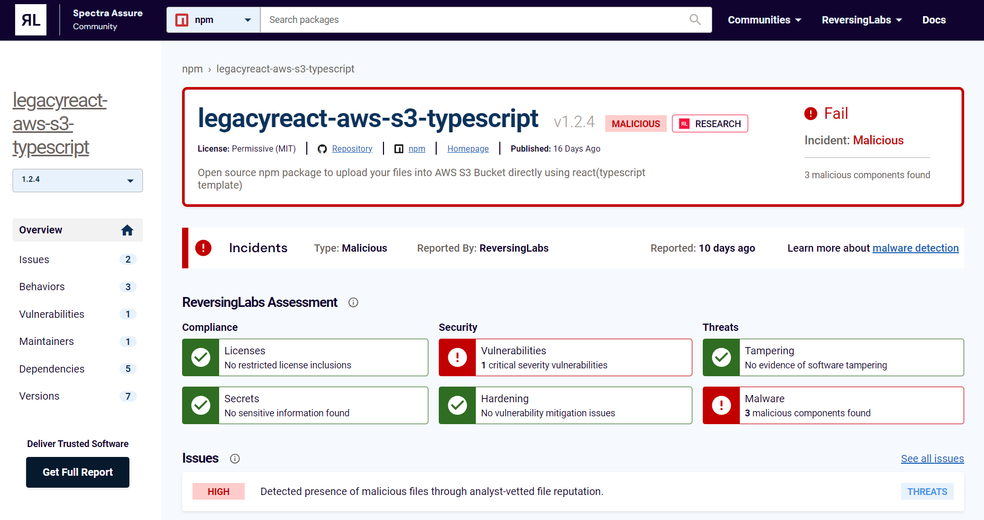Open the Versions sidebar section
The width and height of the screenshot is (984, 520).
click(x=78, y=397)
